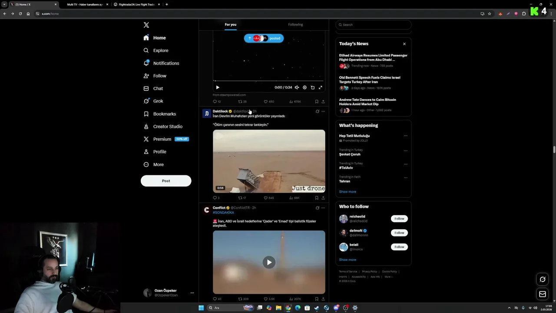Open the #SONDAKİKA hashtag link
The height and width of the screenshot is (313, 556).
coord(223,213)
